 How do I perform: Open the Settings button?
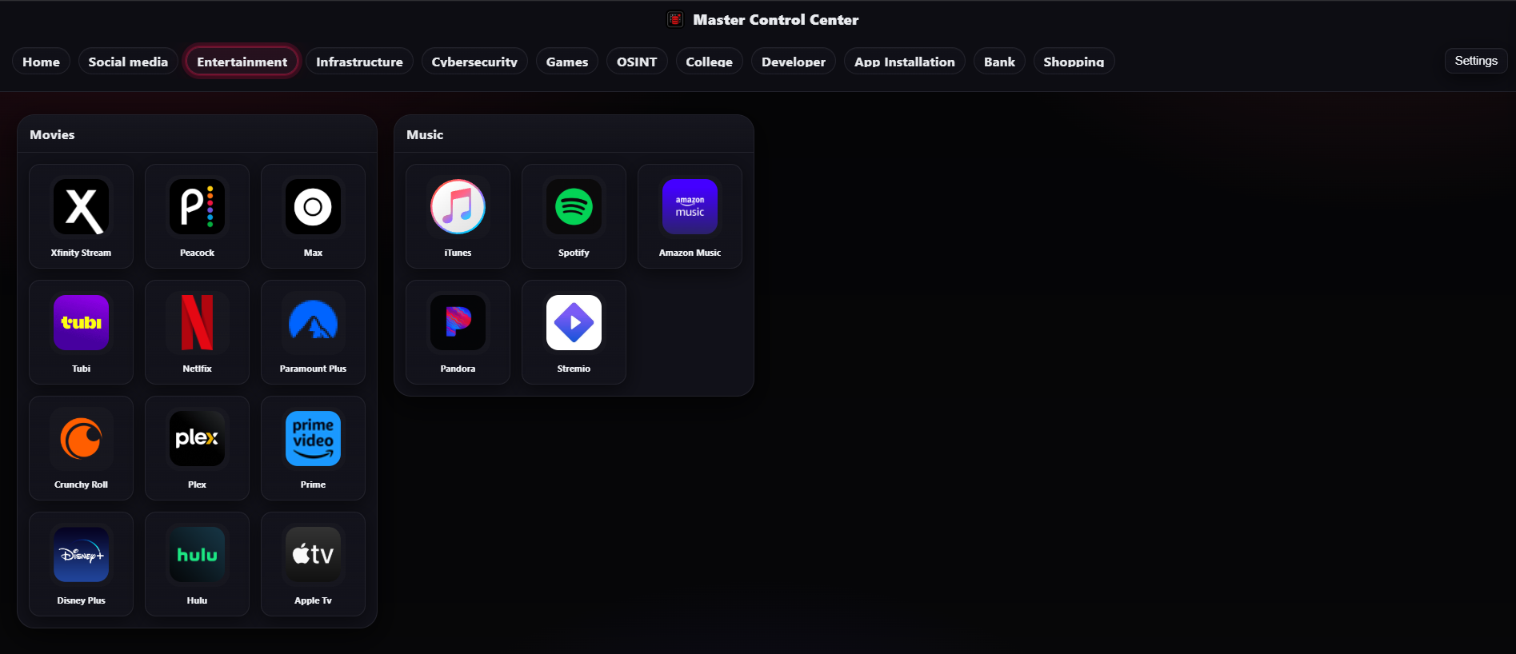point(1476,61)
